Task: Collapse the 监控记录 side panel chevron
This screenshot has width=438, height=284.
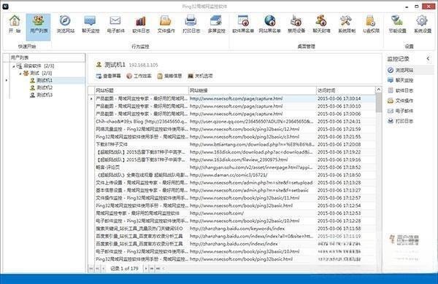Action: (x=428, y=58)
